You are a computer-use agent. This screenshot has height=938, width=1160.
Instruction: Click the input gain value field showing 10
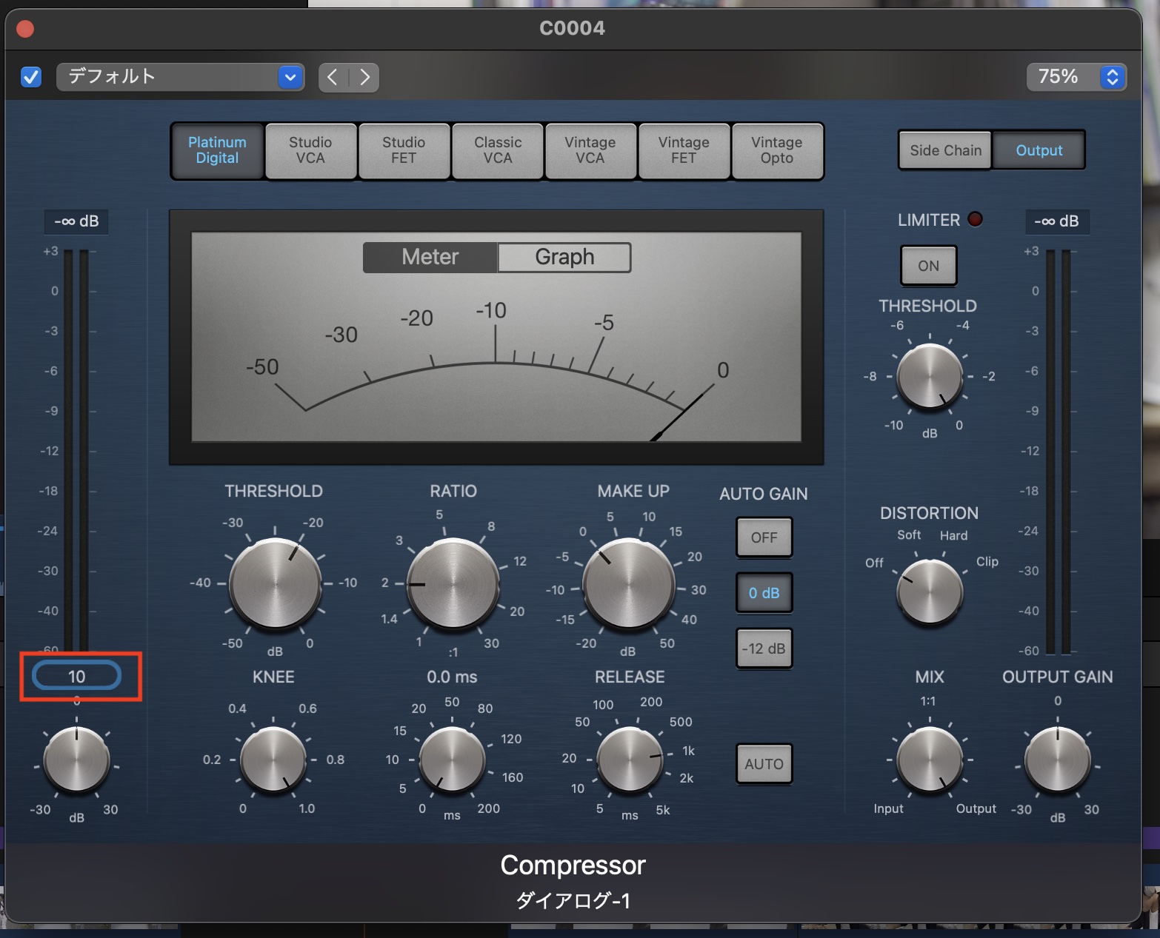tap(76, 676)
